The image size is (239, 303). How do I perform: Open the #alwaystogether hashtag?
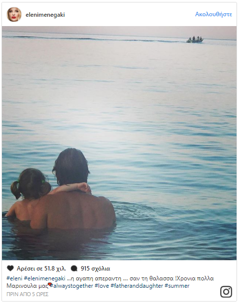pos(71,286)
